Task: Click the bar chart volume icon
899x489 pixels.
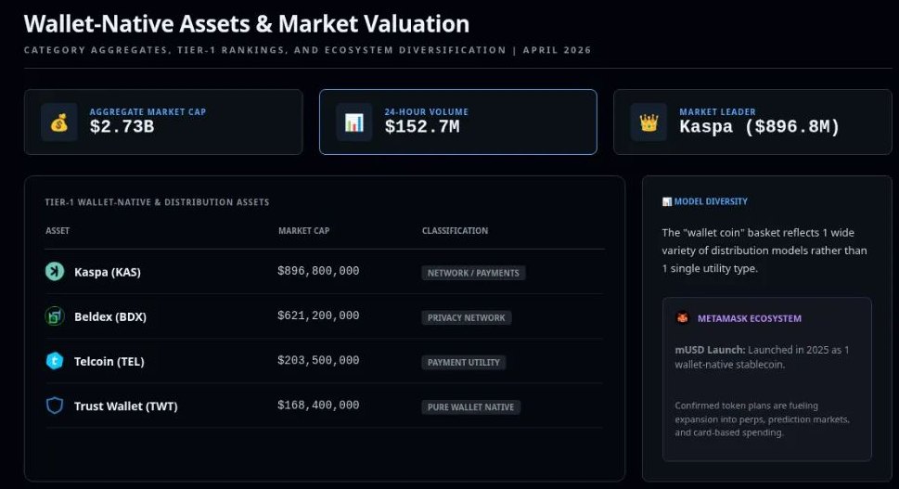Action: point(354,122)
